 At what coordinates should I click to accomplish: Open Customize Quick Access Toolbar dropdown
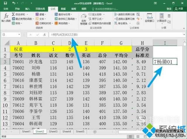31,3
